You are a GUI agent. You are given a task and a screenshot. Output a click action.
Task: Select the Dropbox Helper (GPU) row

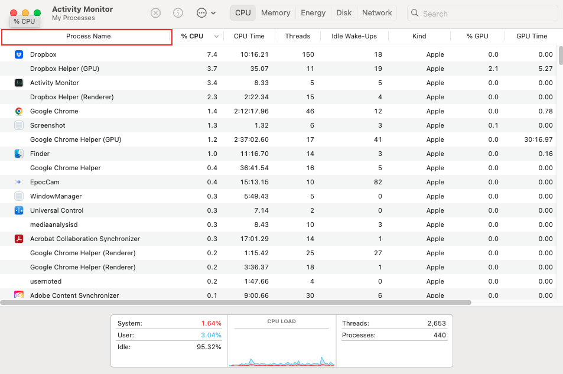pos(279,69)
